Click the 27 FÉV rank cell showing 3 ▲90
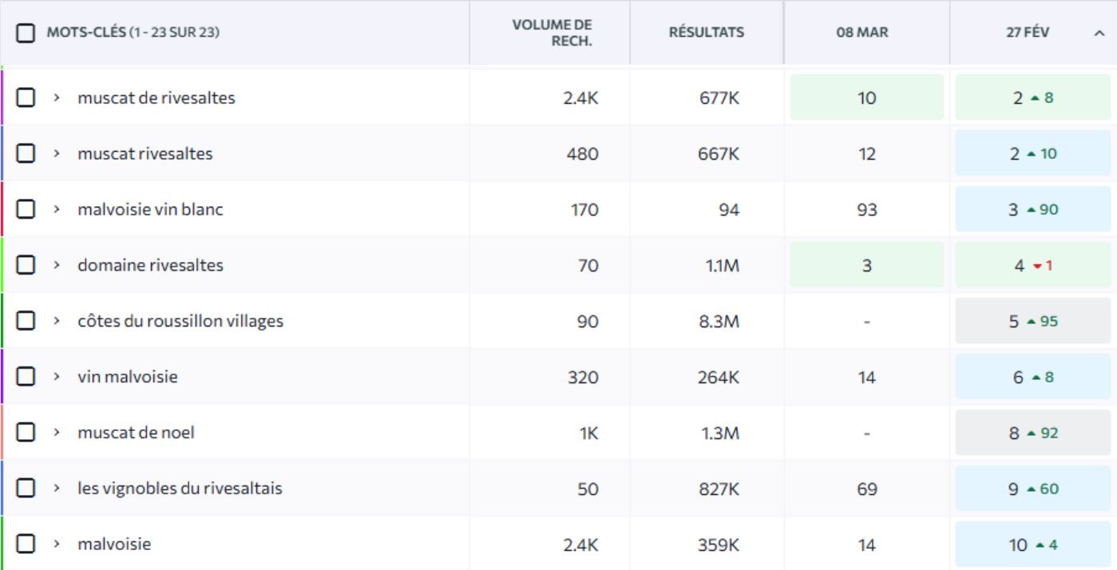This screenshot has width=1117, height=570. pyautogui.click(x=1032, y=209)
